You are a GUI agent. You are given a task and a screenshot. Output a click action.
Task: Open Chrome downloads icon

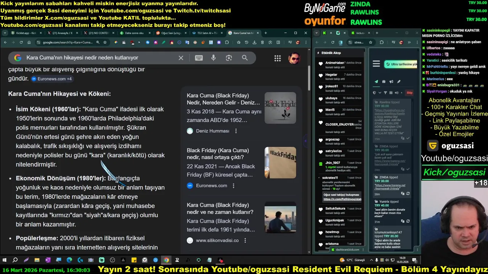[x=254, y=42]
